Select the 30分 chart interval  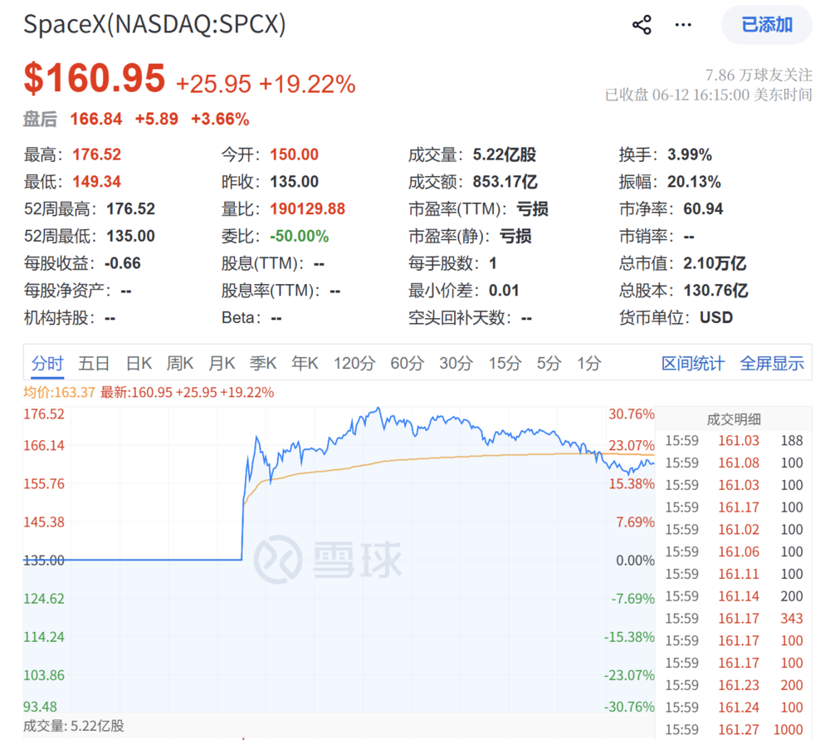click(456, 364)
